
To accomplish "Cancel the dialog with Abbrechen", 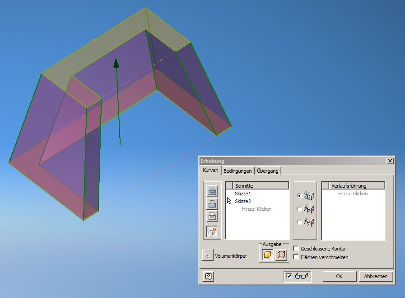I will coord(376,276).
